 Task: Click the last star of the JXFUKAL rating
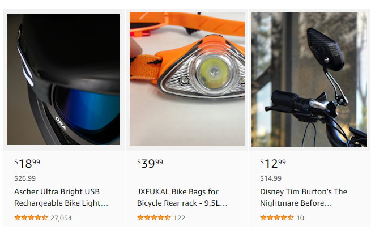pos(167,218)
